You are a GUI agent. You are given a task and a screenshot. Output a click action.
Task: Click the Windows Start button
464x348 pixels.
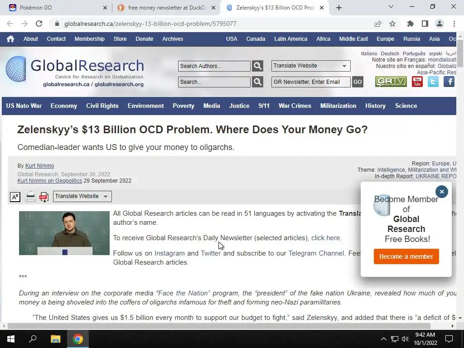pos(10,339)
